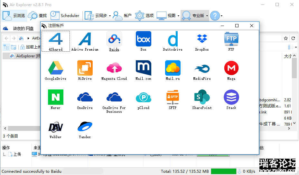This screenshot has height=175, width=299.
Task: Choose OneDrive For Business icon
Action: pos(114,97)
